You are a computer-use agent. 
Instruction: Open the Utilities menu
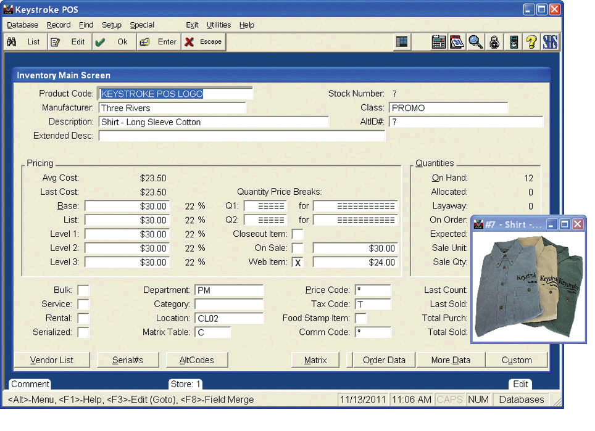pos(218,25)
